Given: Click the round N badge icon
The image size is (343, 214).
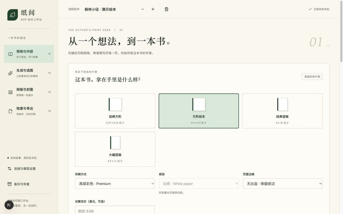Looking at the screenshot, I should coord(9,205).
